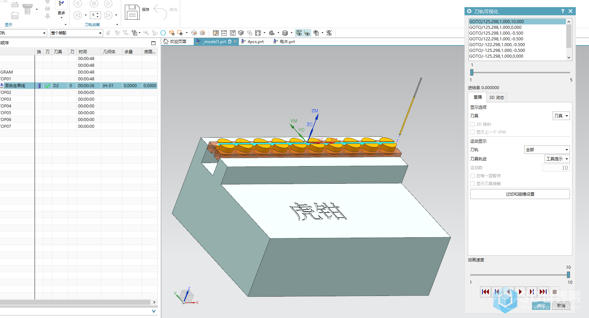
Task: Click the 过切和碰撞设置 button
Action: coord(520,194)
